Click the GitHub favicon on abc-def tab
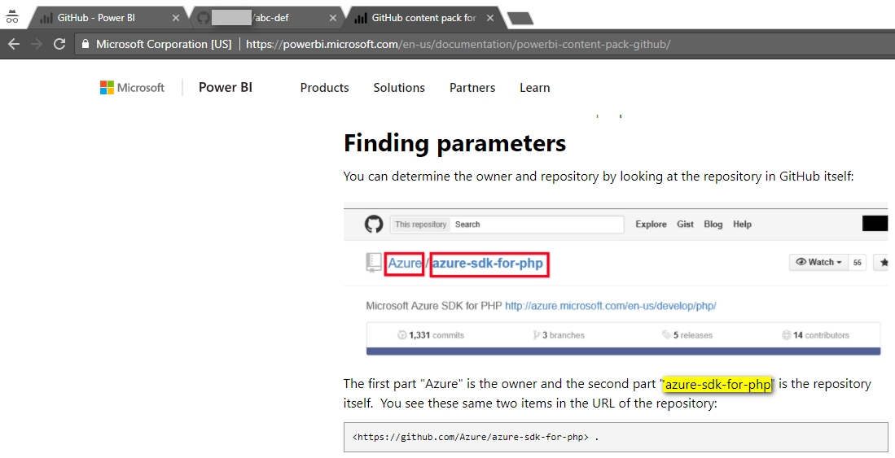This screenshot has height=458, width=895. click(203, 18)
